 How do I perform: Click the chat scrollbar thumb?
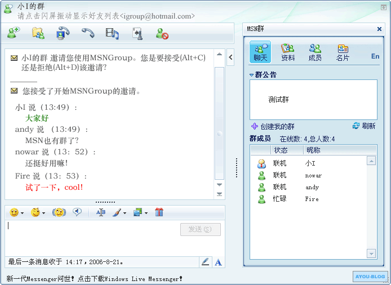[x=219, y=123]
